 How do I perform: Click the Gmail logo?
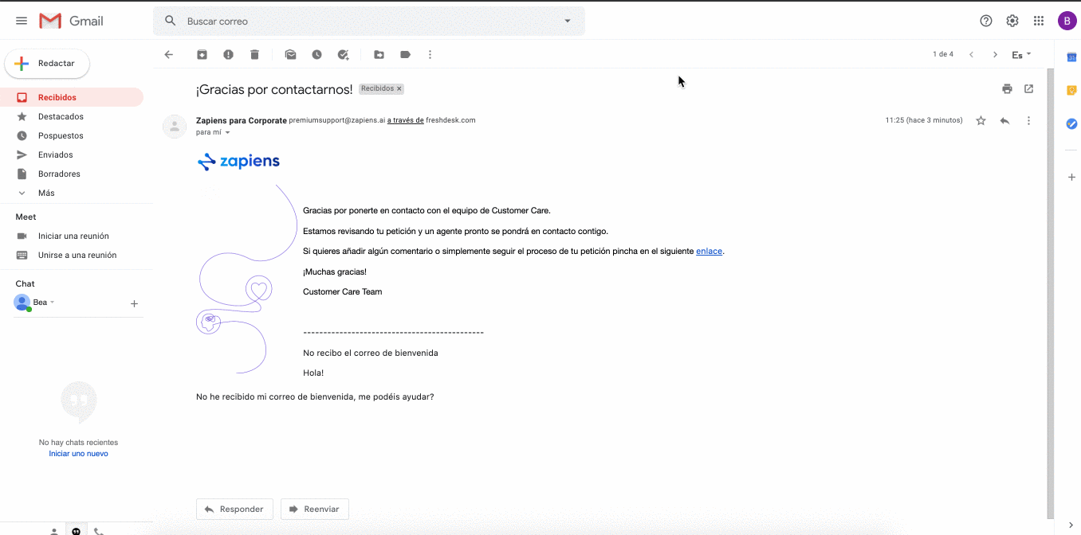tap(72, 21)
